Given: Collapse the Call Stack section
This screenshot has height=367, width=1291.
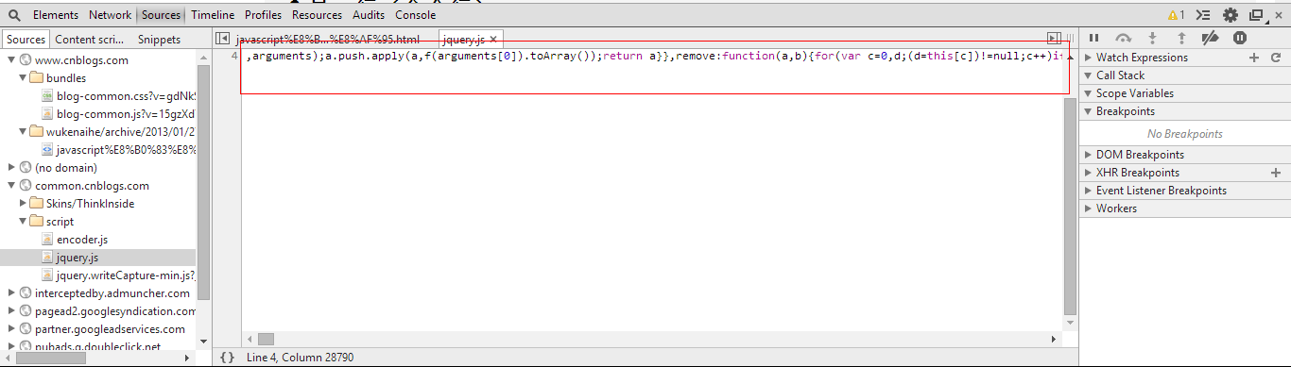Looking at the screenshot, I should (x=1087, y=75).
